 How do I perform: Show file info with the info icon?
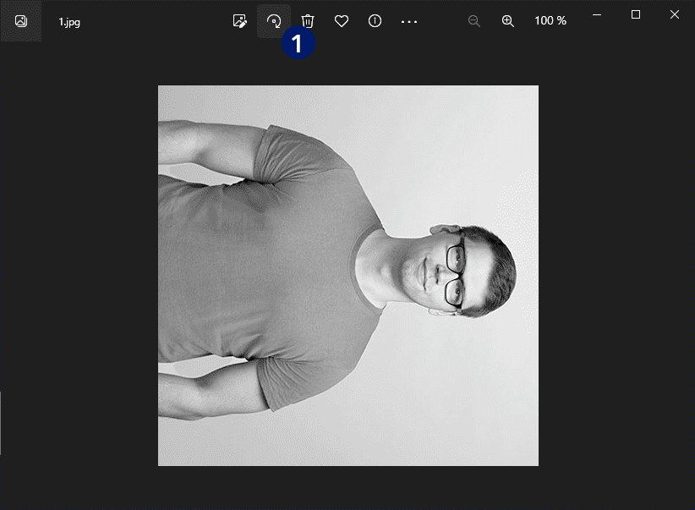pos(375,21)
